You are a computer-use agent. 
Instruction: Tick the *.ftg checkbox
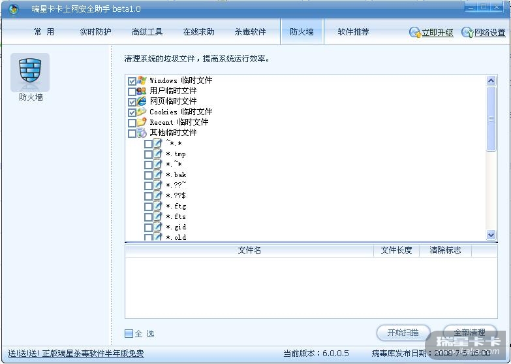tap(148, 207)
